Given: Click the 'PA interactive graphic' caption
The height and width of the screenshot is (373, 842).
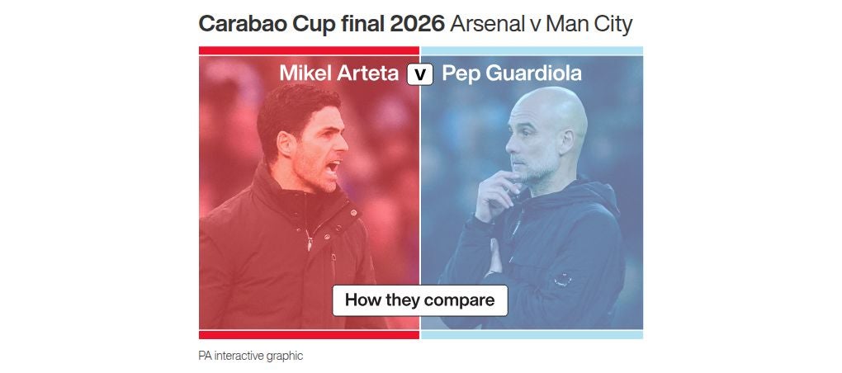Looking at the screenshot, I should pos(251,356).
